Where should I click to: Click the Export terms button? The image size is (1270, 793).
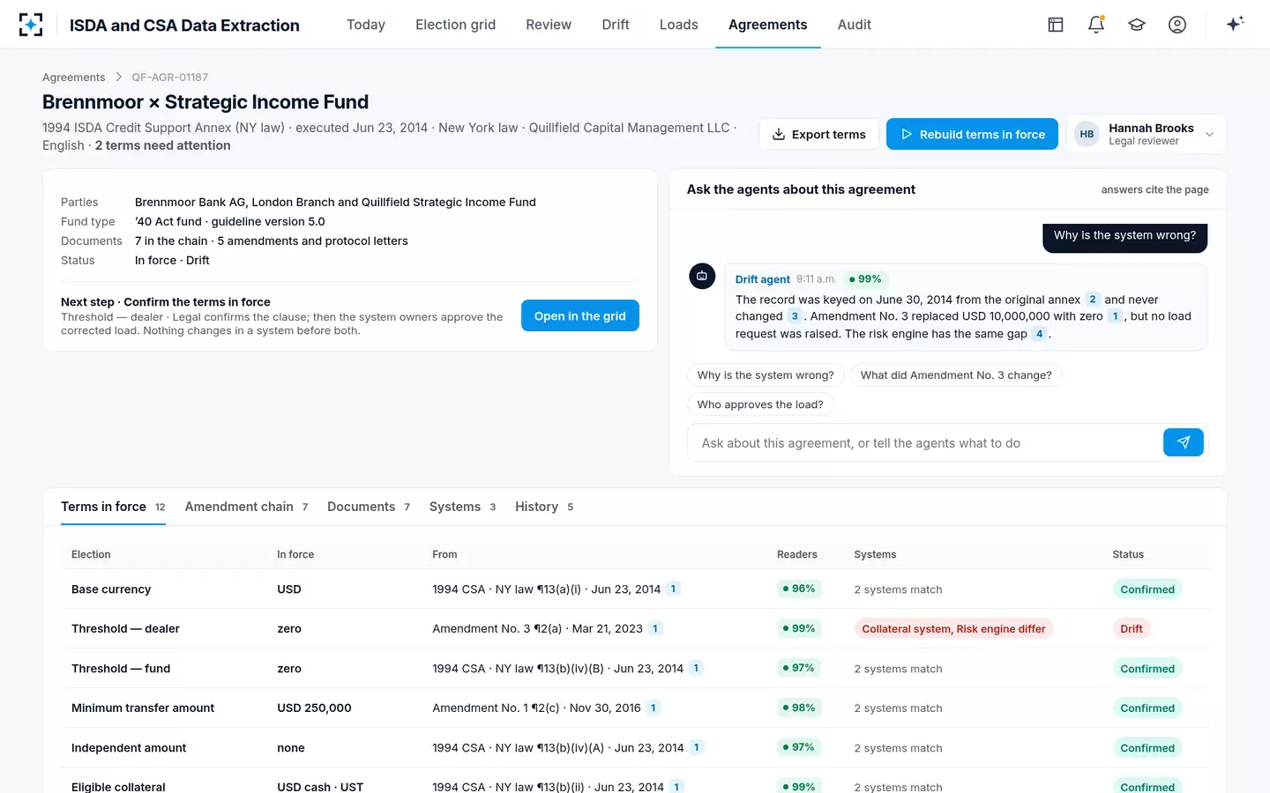tap(819, 134)
